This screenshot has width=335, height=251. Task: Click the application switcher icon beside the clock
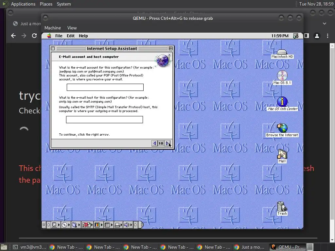(296, 36)
